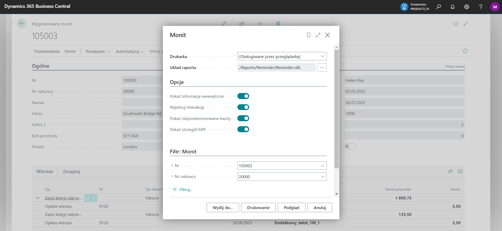502x231 pixels.
Task: Click share icon in Wiersze section
Action: (x=451, y=171)
